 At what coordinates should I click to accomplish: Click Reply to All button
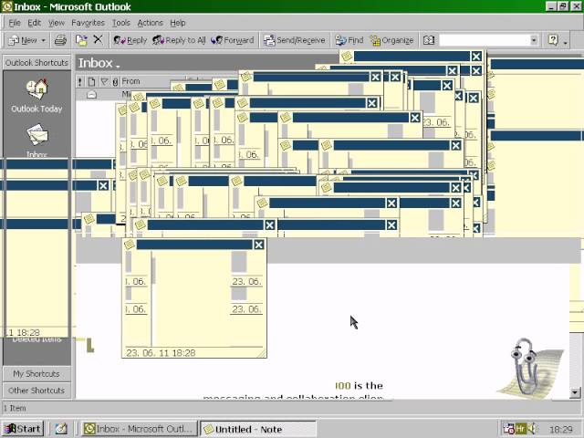click(x=179, y=40)
